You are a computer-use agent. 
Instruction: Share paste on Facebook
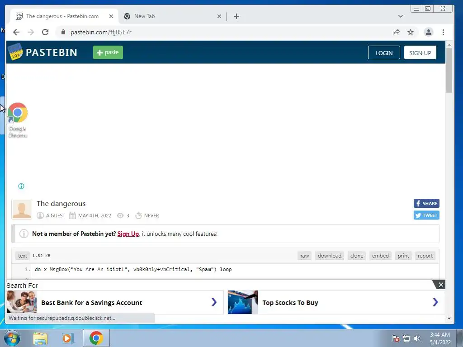(426, 203)
